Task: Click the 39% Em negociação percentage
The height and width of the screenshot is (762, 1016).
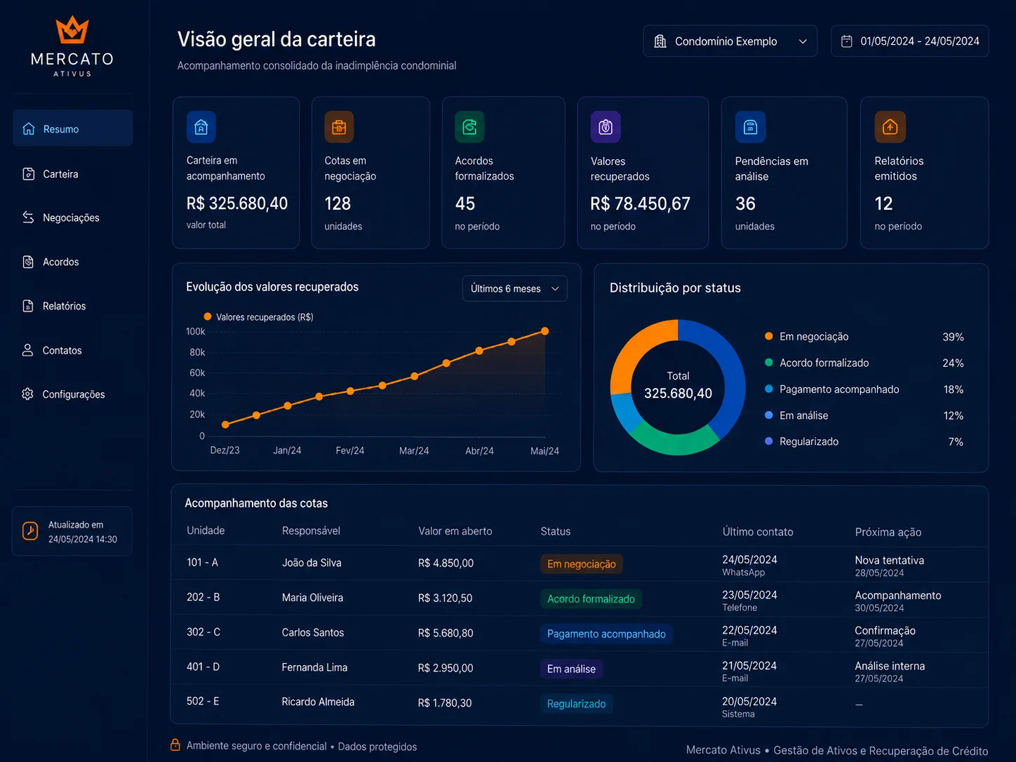Action: pos(953,337)
